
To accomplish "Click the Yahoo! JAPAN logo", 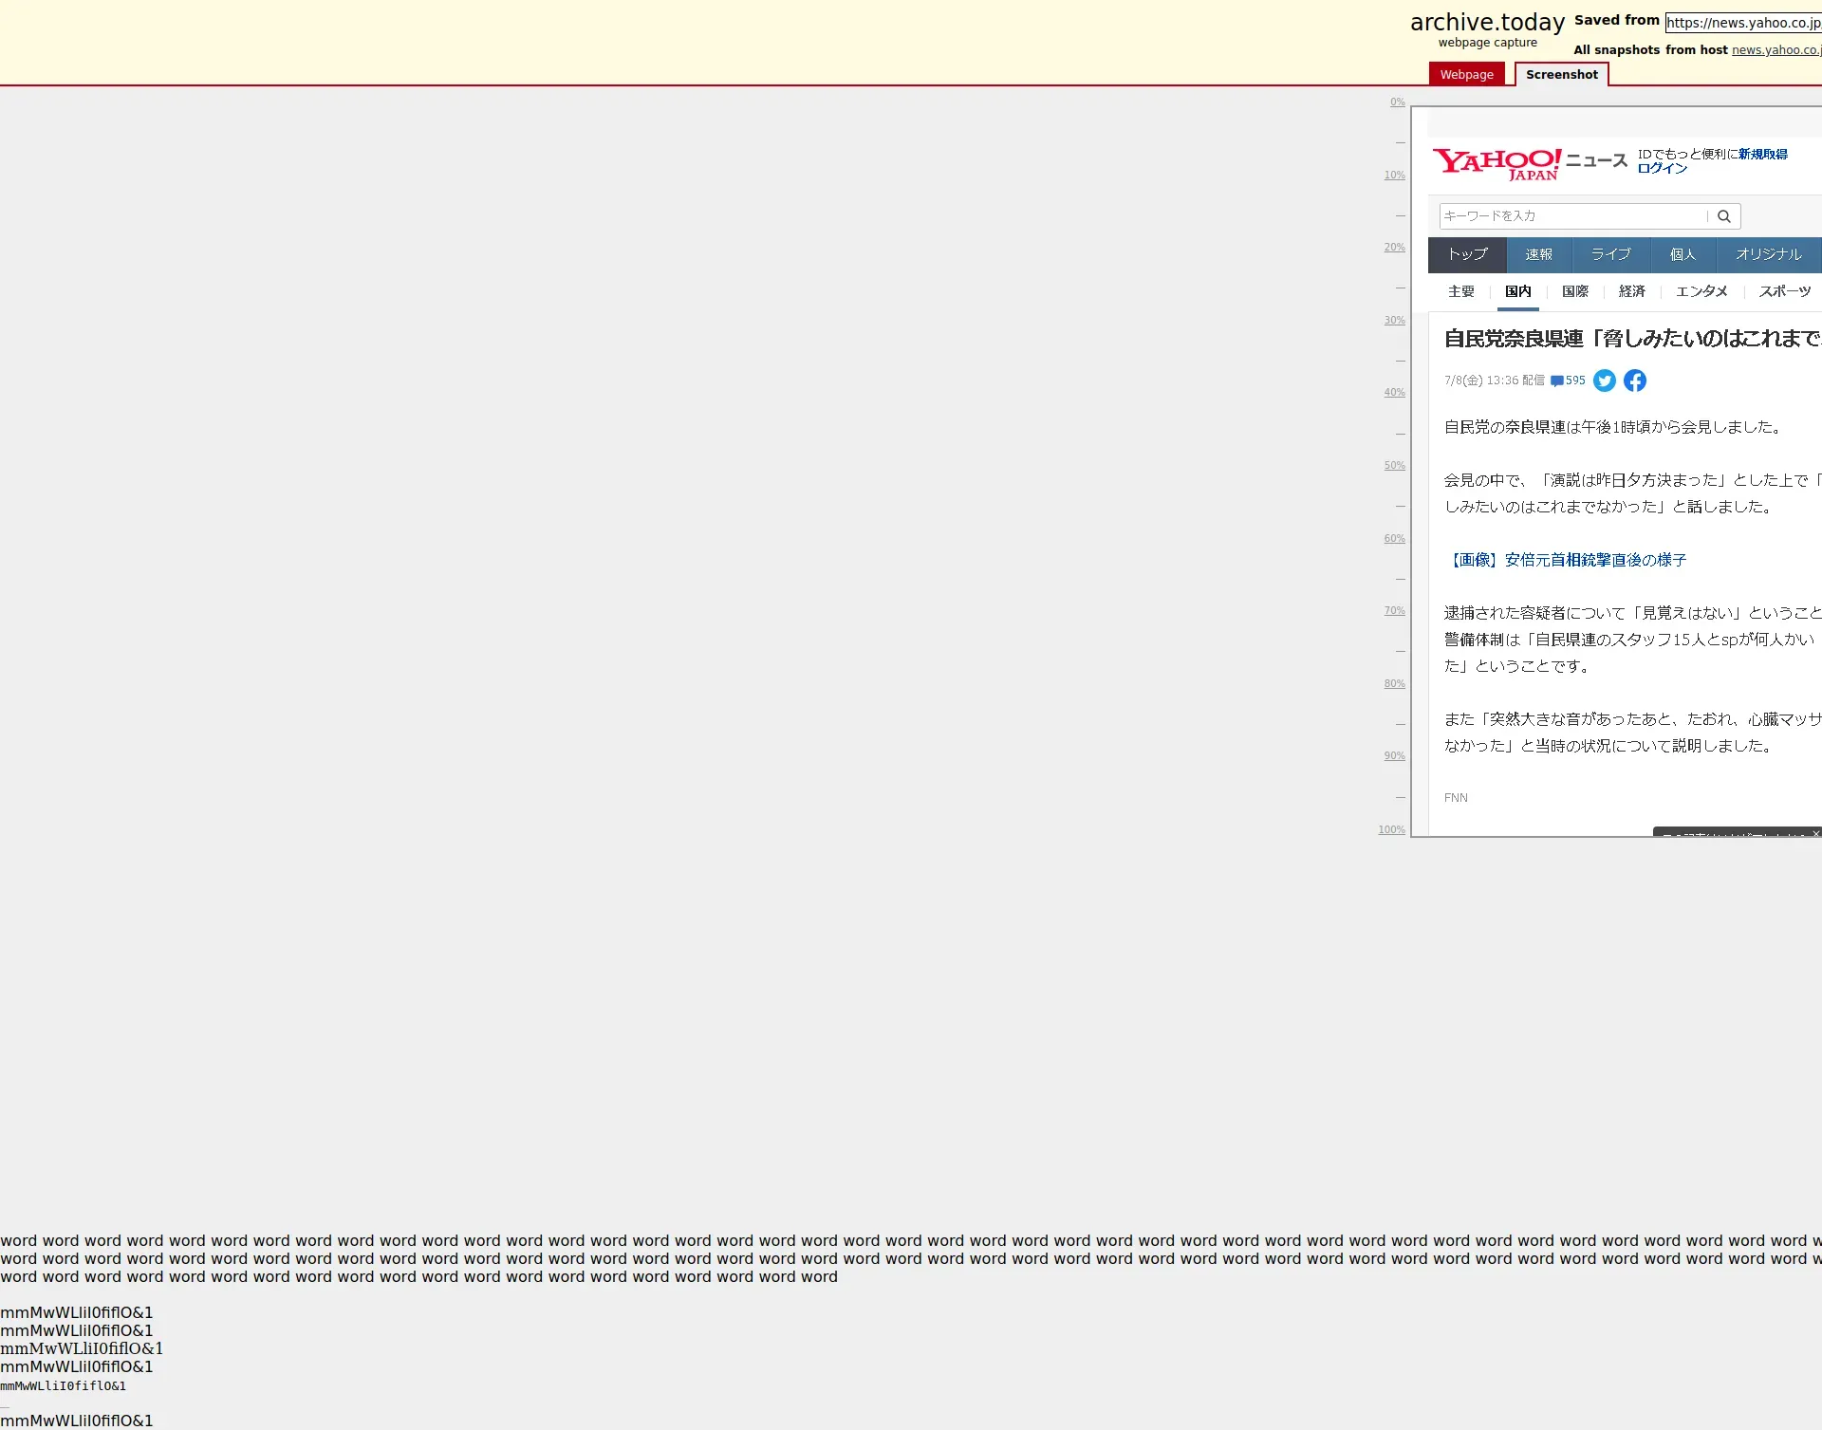I will pos(1497,163).
